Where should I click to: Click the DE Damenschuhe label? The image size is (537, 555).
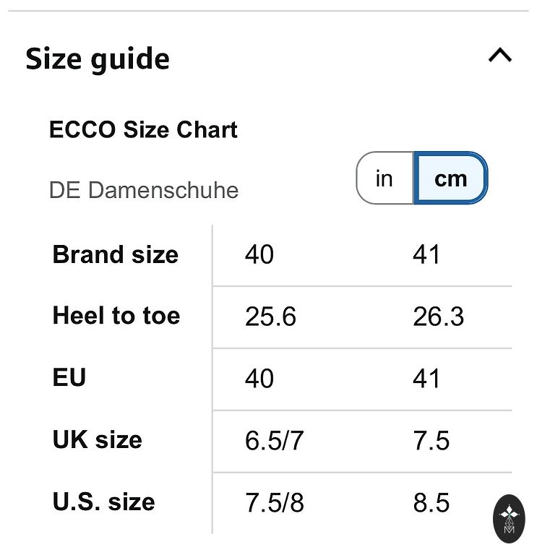tap(144, 191)
